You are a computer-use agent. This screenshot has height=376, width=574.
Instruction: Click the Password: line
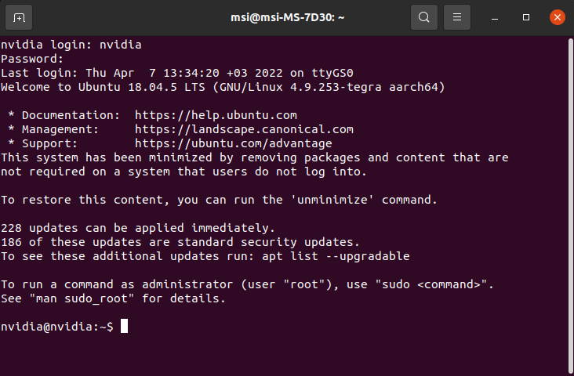click(x=32, y=59)
